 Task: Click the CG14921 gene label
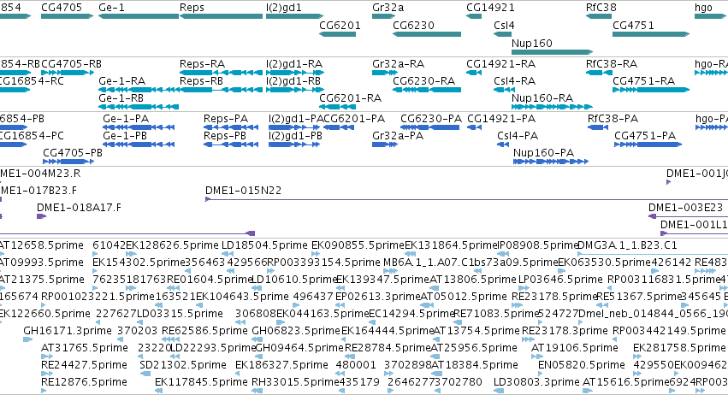click(490, 8)
